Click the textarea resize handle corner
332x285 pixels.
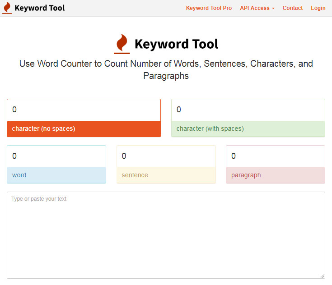pos(322,276)
